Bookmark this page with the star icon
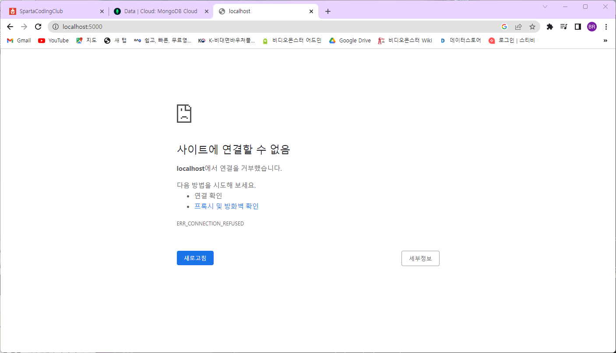 (x=532, y=27)
